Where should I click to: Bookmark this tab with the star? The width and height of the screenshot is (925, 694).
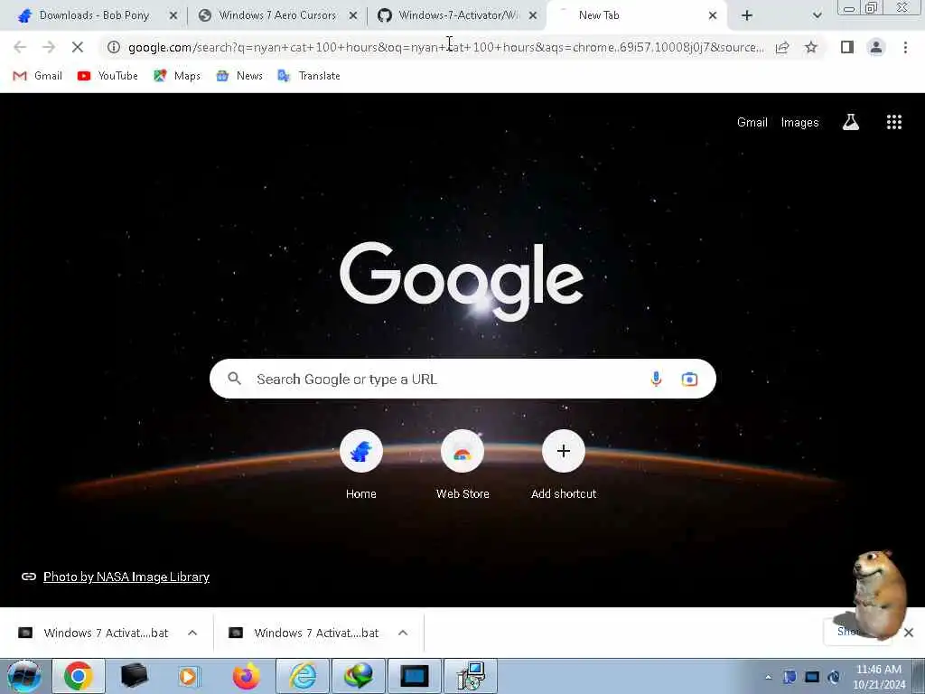click(x=811, y=47)
